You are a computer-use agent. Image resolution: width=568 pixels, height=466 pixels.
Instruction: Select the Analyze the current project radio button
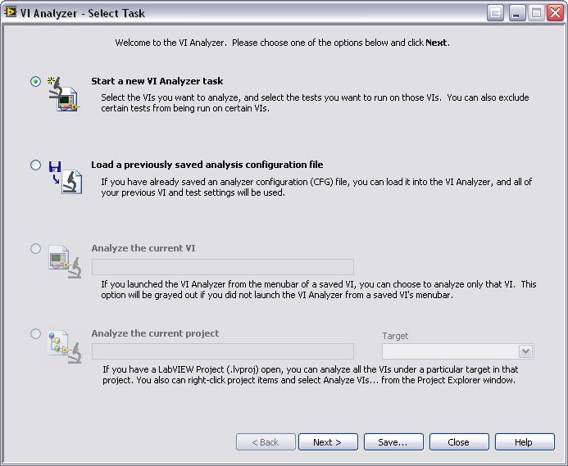pos(35,333)
